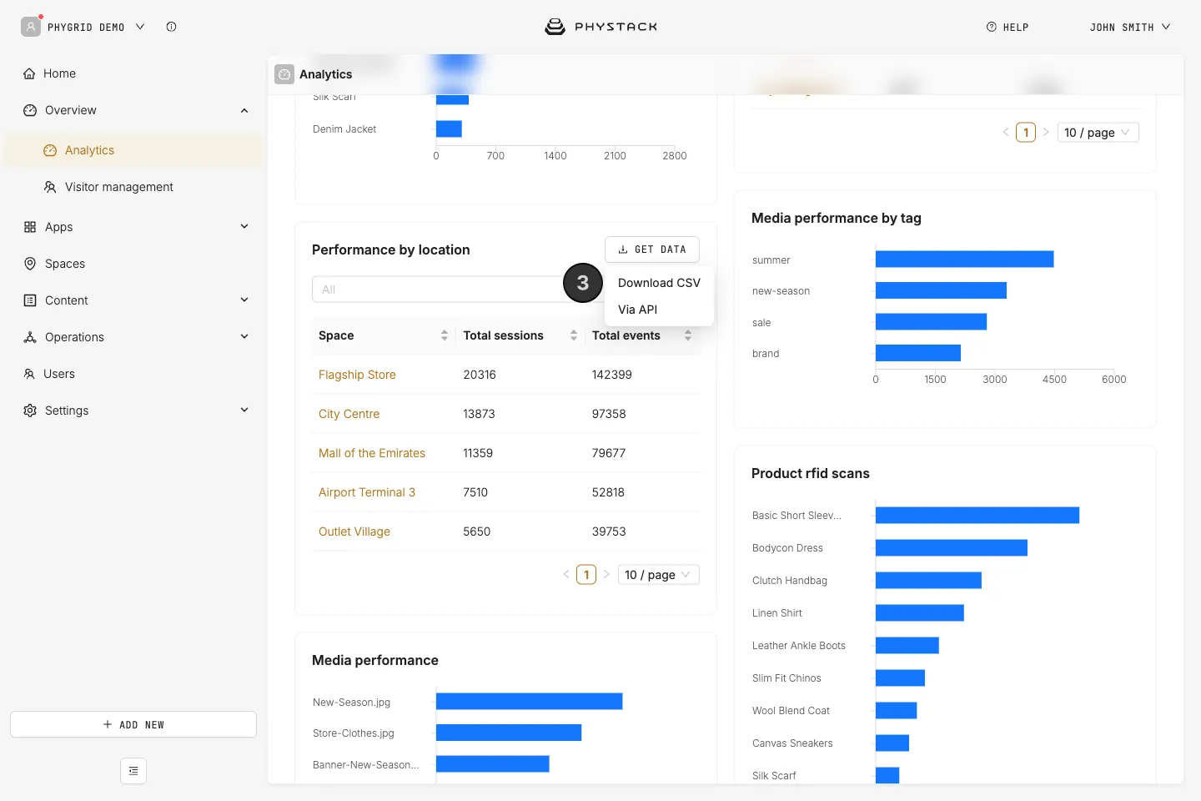1201x801 pixels.
Task: Open the Outlet Village link
Action: [x=354, y=531]
